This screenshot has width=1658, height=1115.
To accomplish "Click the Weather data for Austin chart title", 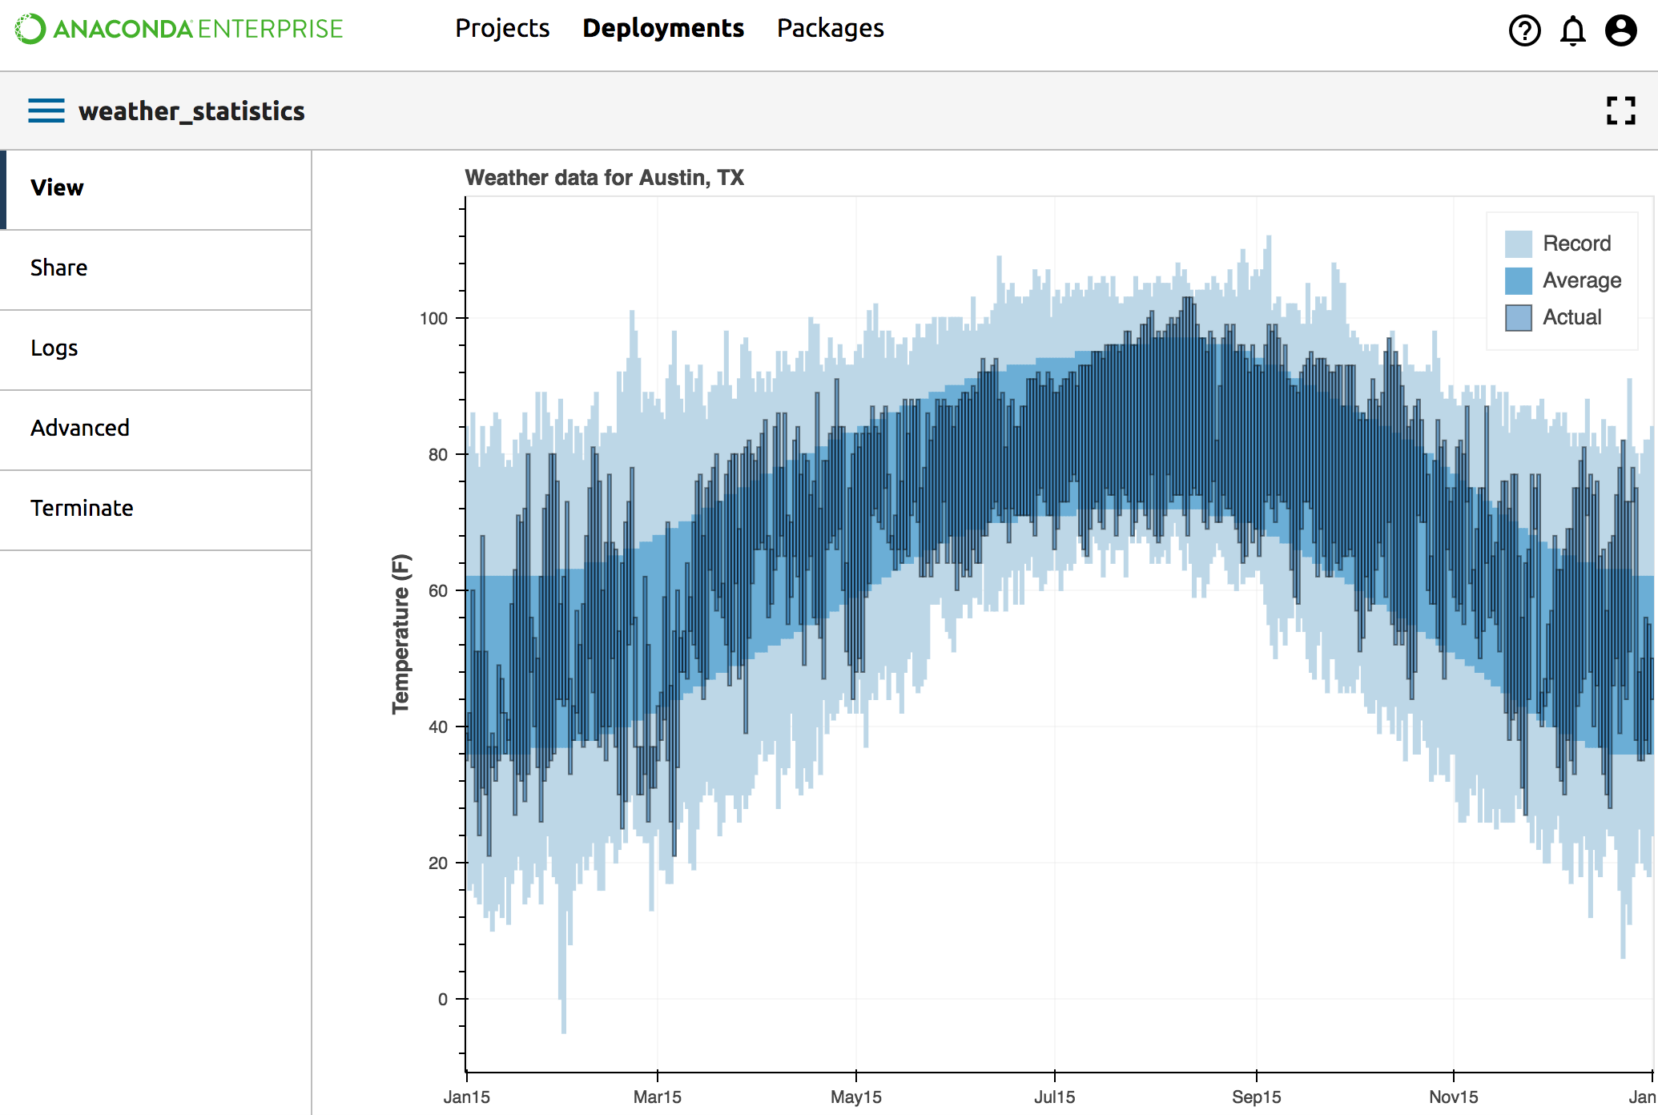I will [x=604, y=177].
